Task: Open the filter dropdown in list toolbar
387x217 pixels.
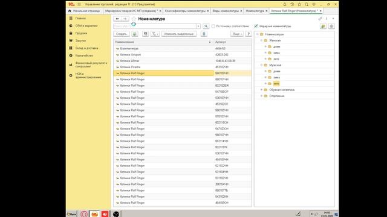Action: click(x=155, y=34)
